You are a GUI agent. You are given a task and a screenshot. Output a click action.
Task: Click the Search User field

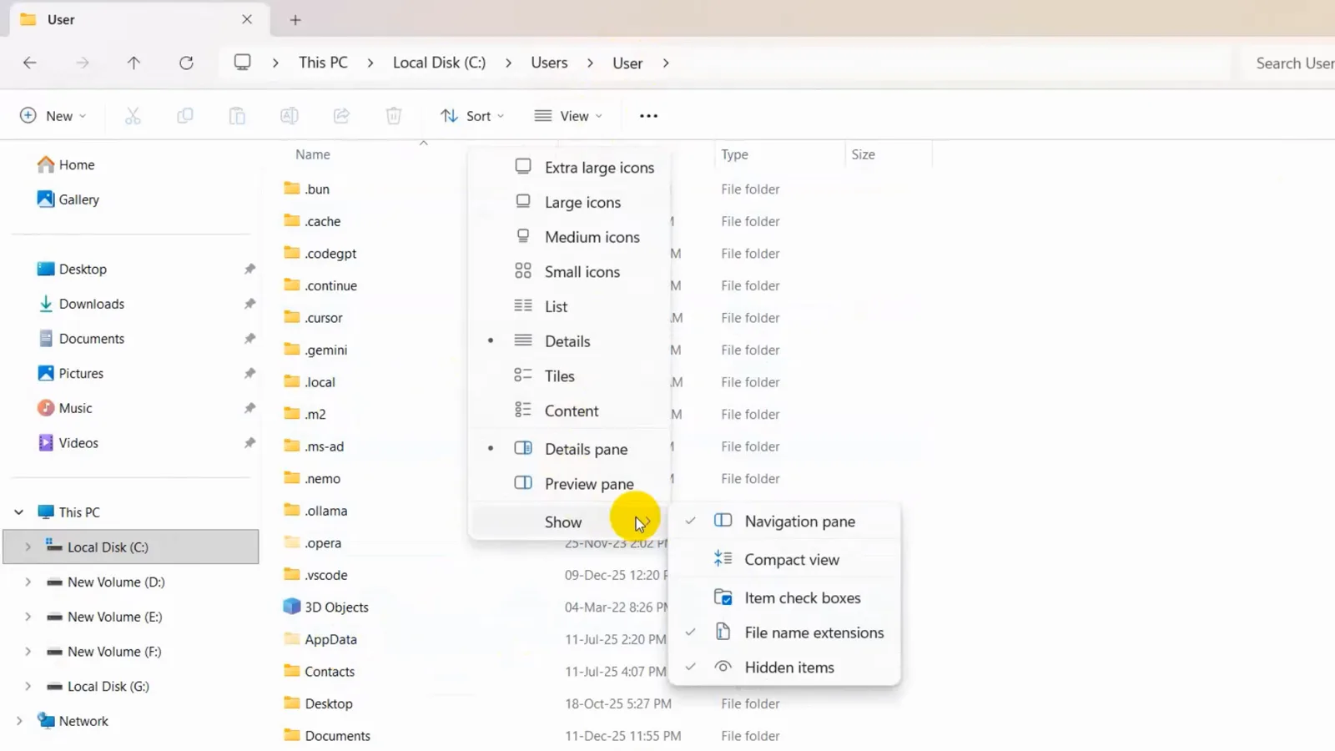(1289, 63)
